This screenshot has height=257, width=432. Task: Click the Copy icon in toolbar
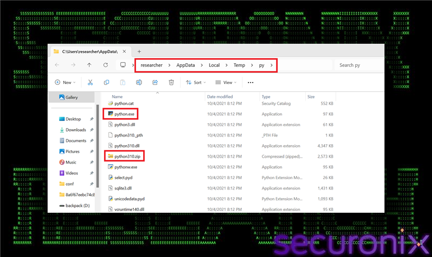pos(106,83)
